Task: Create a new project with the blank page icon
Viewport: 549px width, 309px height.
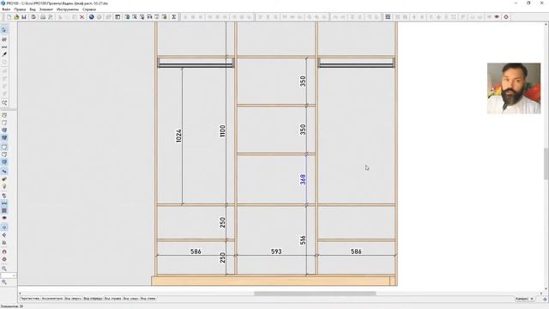Action: click(x=9, y=17)
